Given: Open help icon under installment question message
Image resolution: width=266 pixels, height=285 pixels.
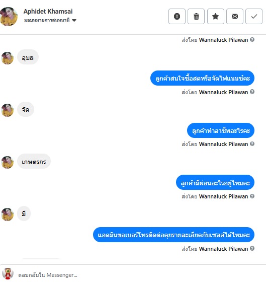Looking at the screenshot, I should pos(252,196).
